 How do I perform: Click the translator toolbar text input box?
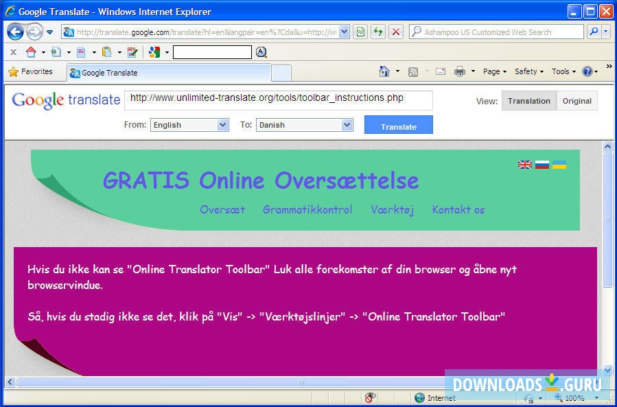click(x=212, y=52)
